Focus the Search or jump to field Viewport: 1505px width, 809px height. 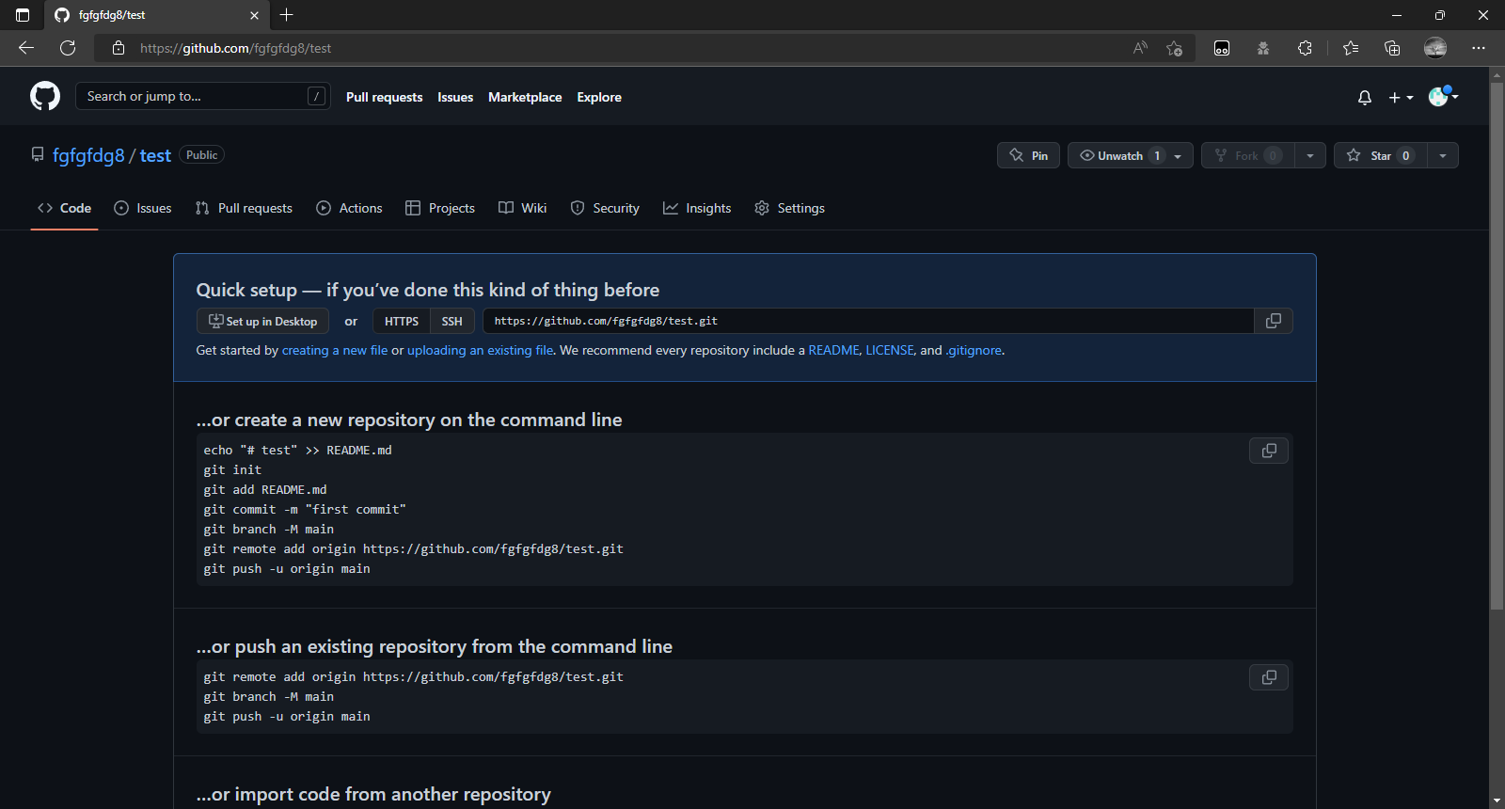203,96
